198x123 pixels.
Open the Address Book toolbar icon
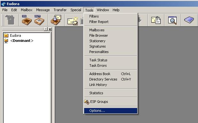189,20
